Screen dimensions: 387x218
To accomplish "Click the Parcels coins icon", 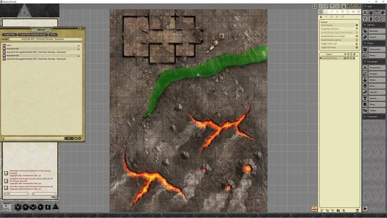I will tap(365, 92).
